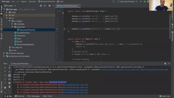The height and width of the screenshot is (98, 174).
Task: Stop the process in the Run panel
Action: click(5, 71)
